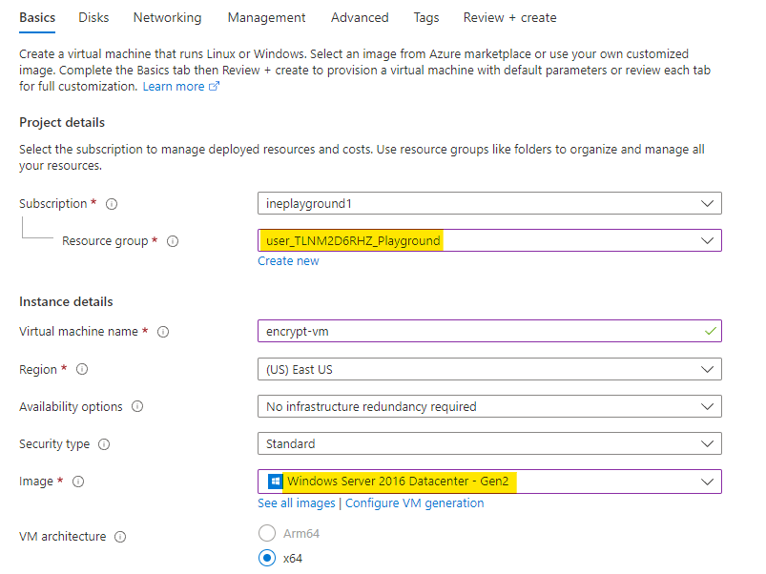Select the x64 architecture radio button
Screen dimensions: 766x574
pyautogui.click(x=267, y=559)
